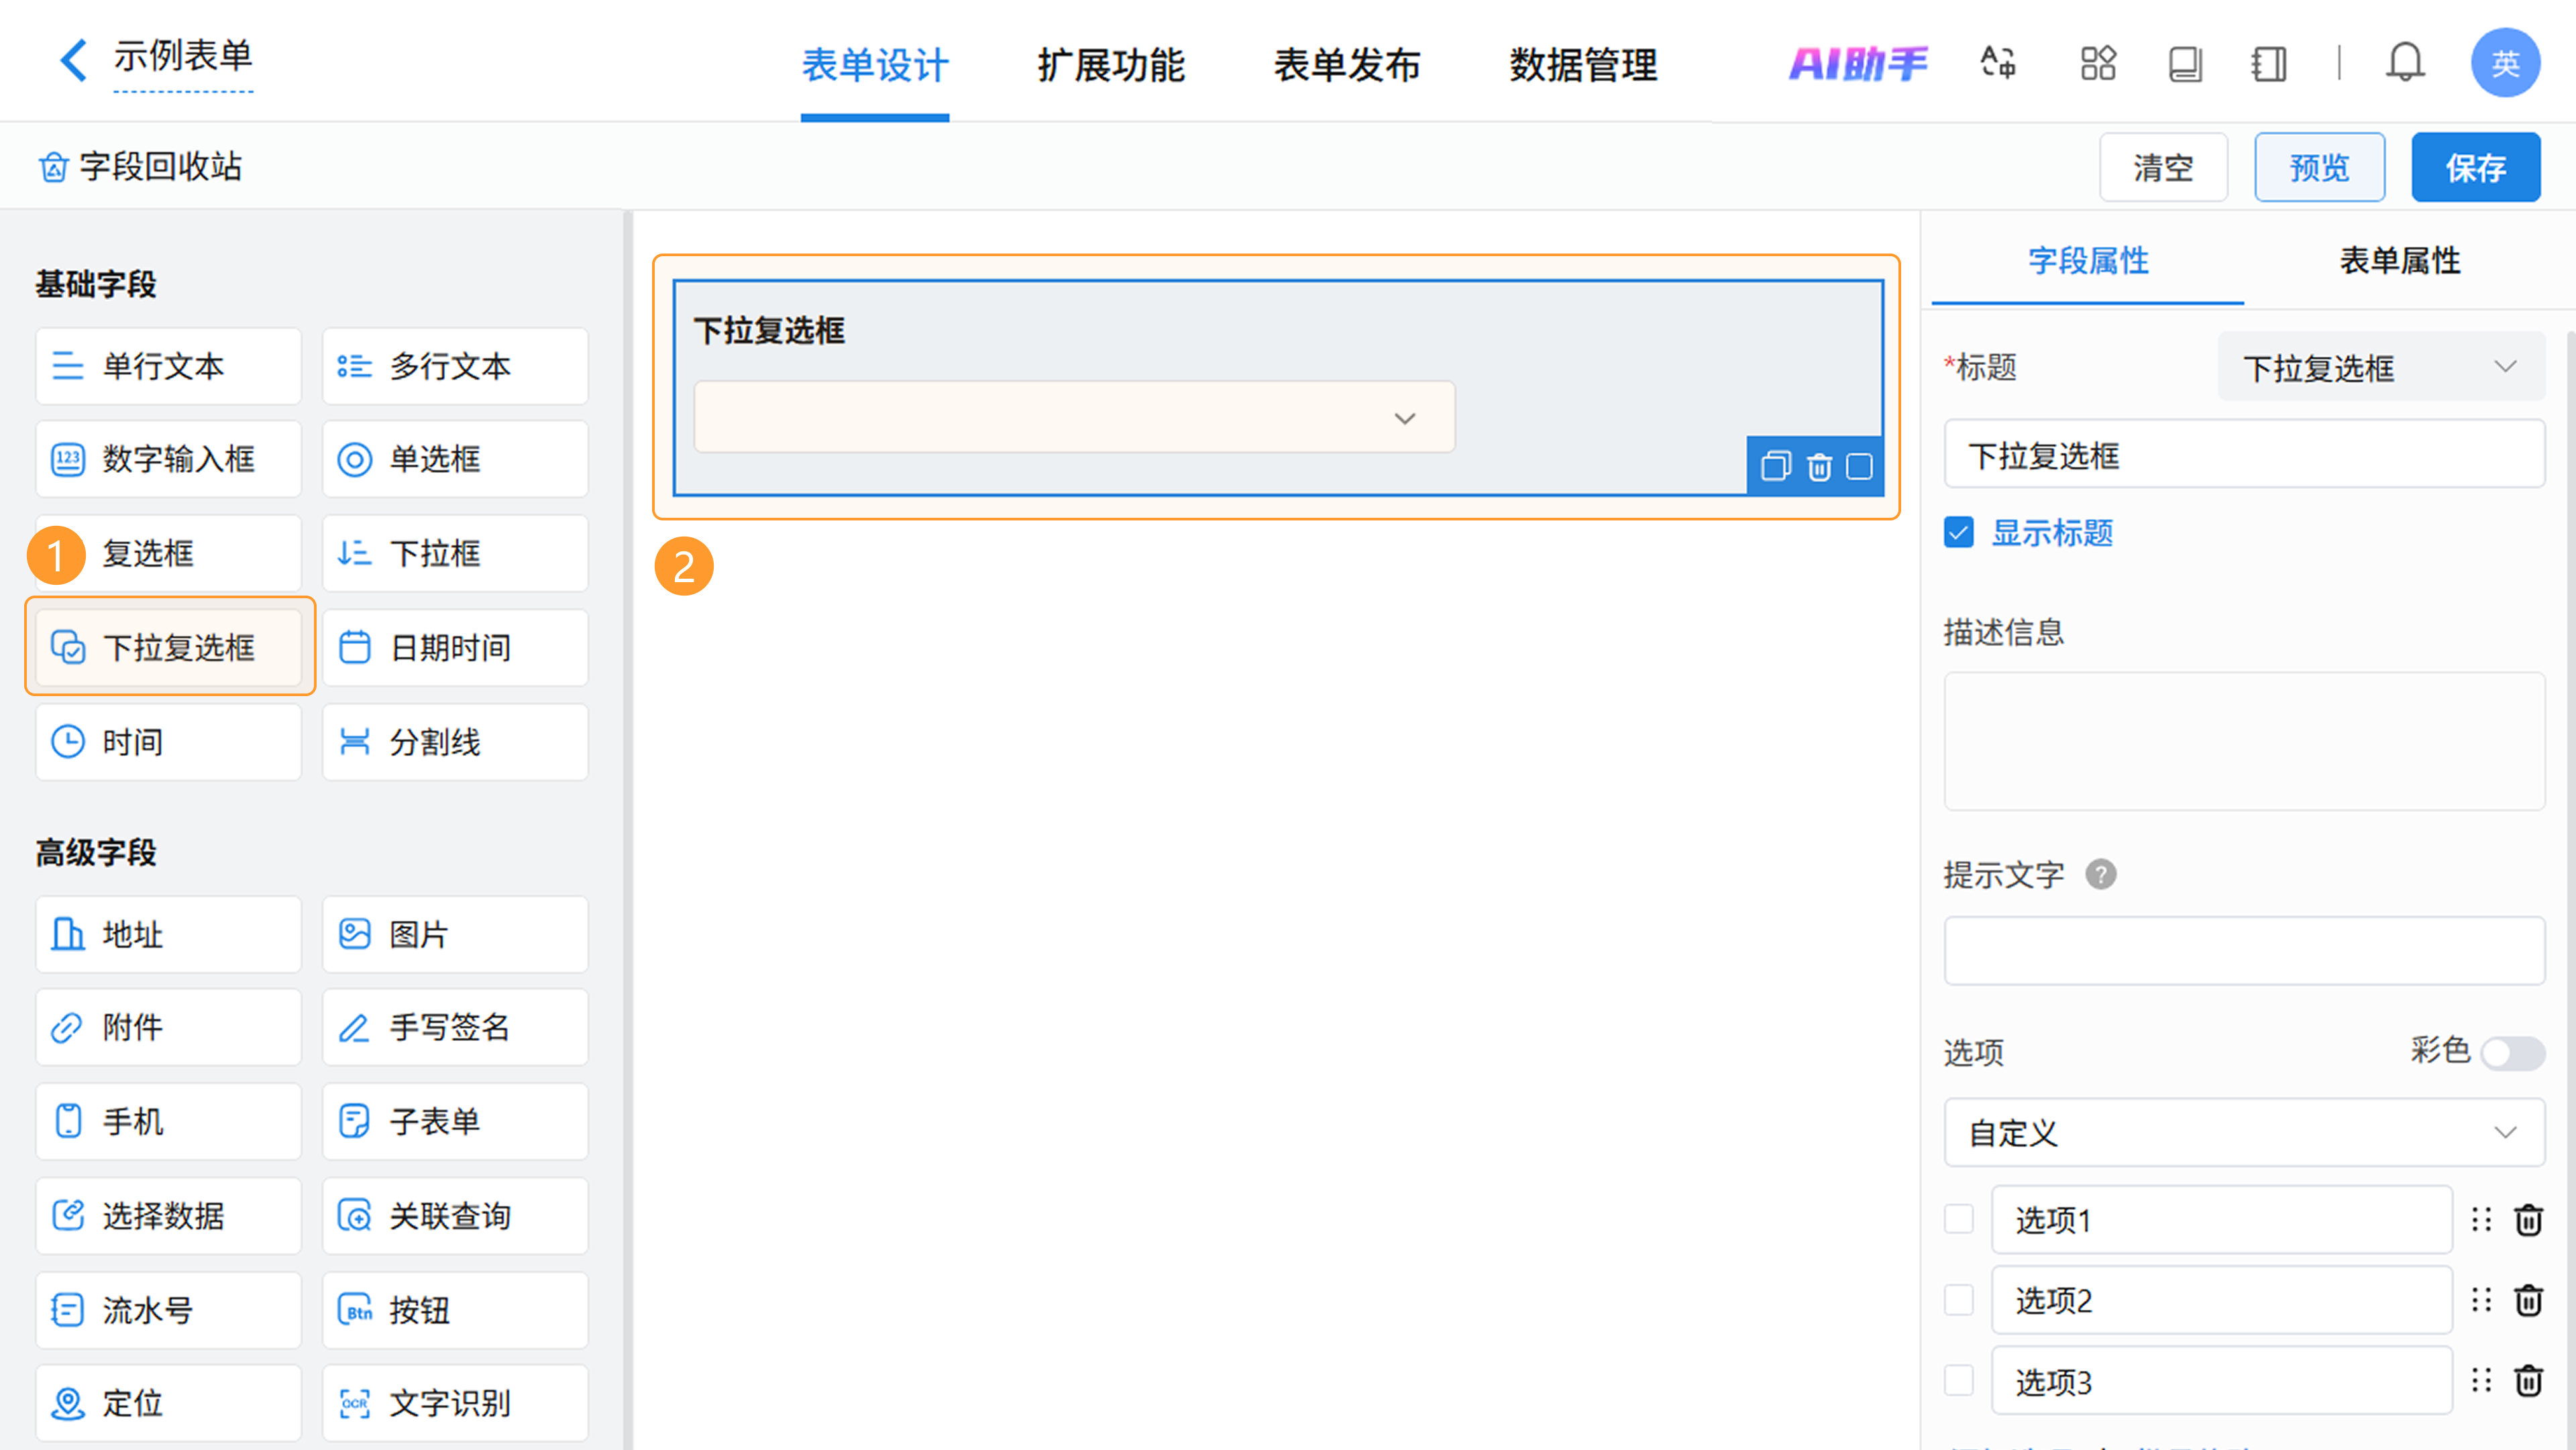
Task: Open the 标题 type dropdown
Action: pos(2380,367)
